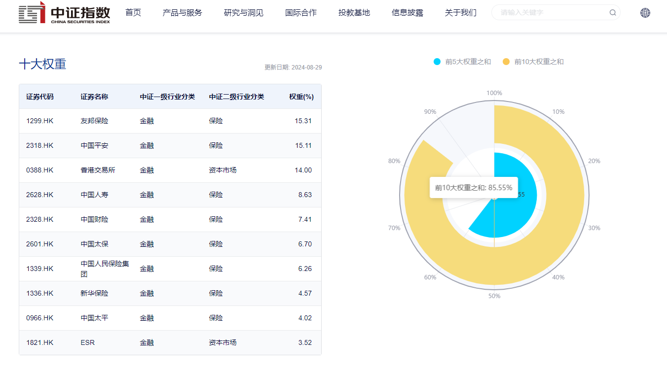Screen dimensions: 667x373
Task: Select the 1336.HK code cell
Action: click(x=40, y=293)
